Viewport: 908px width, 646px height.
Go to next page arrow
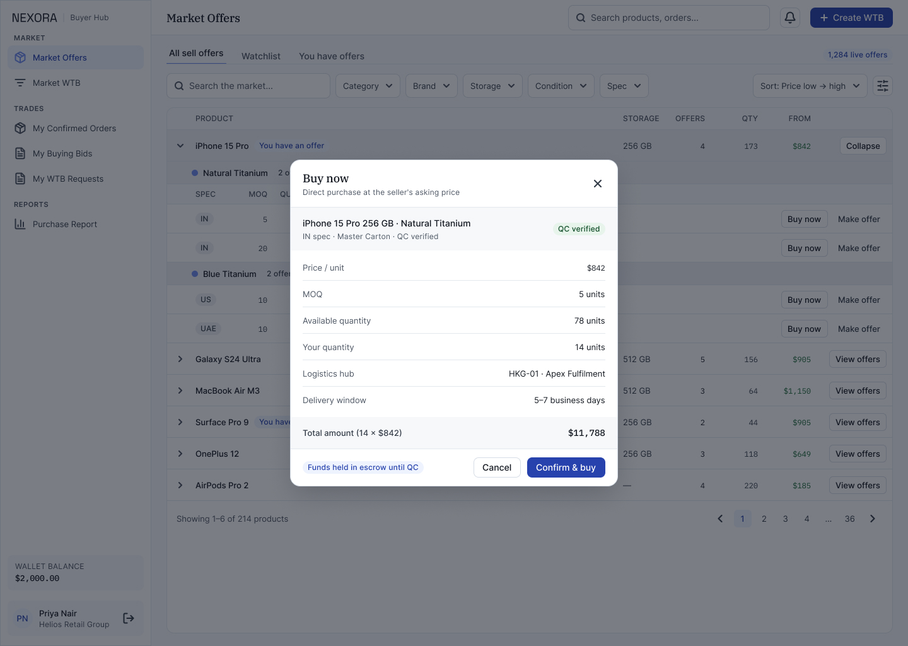(x=873, y=519)
